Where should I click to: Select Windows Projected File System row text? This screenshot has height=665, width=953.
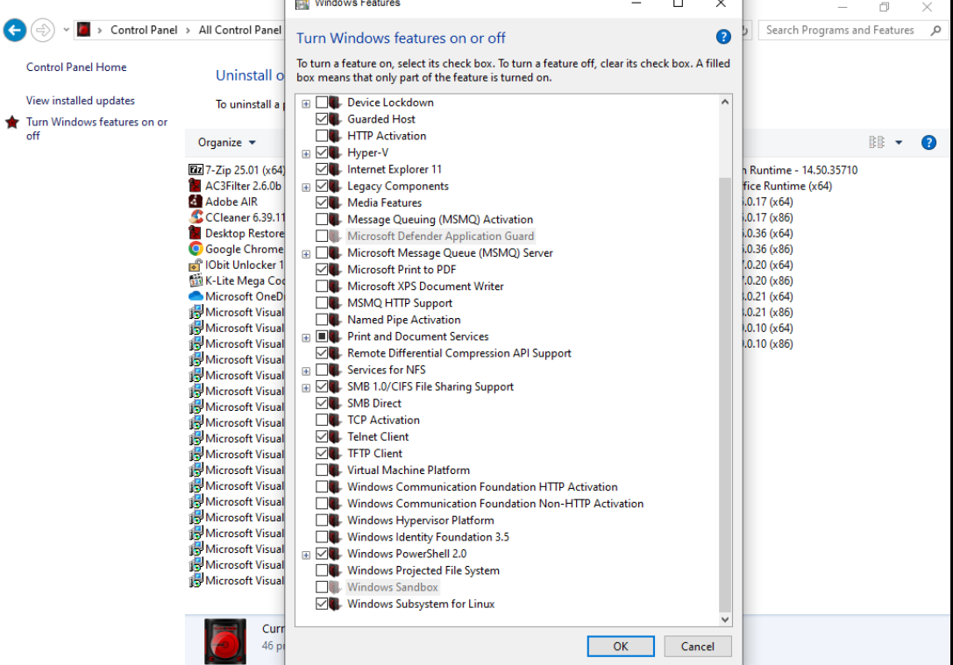click(423, 570)
